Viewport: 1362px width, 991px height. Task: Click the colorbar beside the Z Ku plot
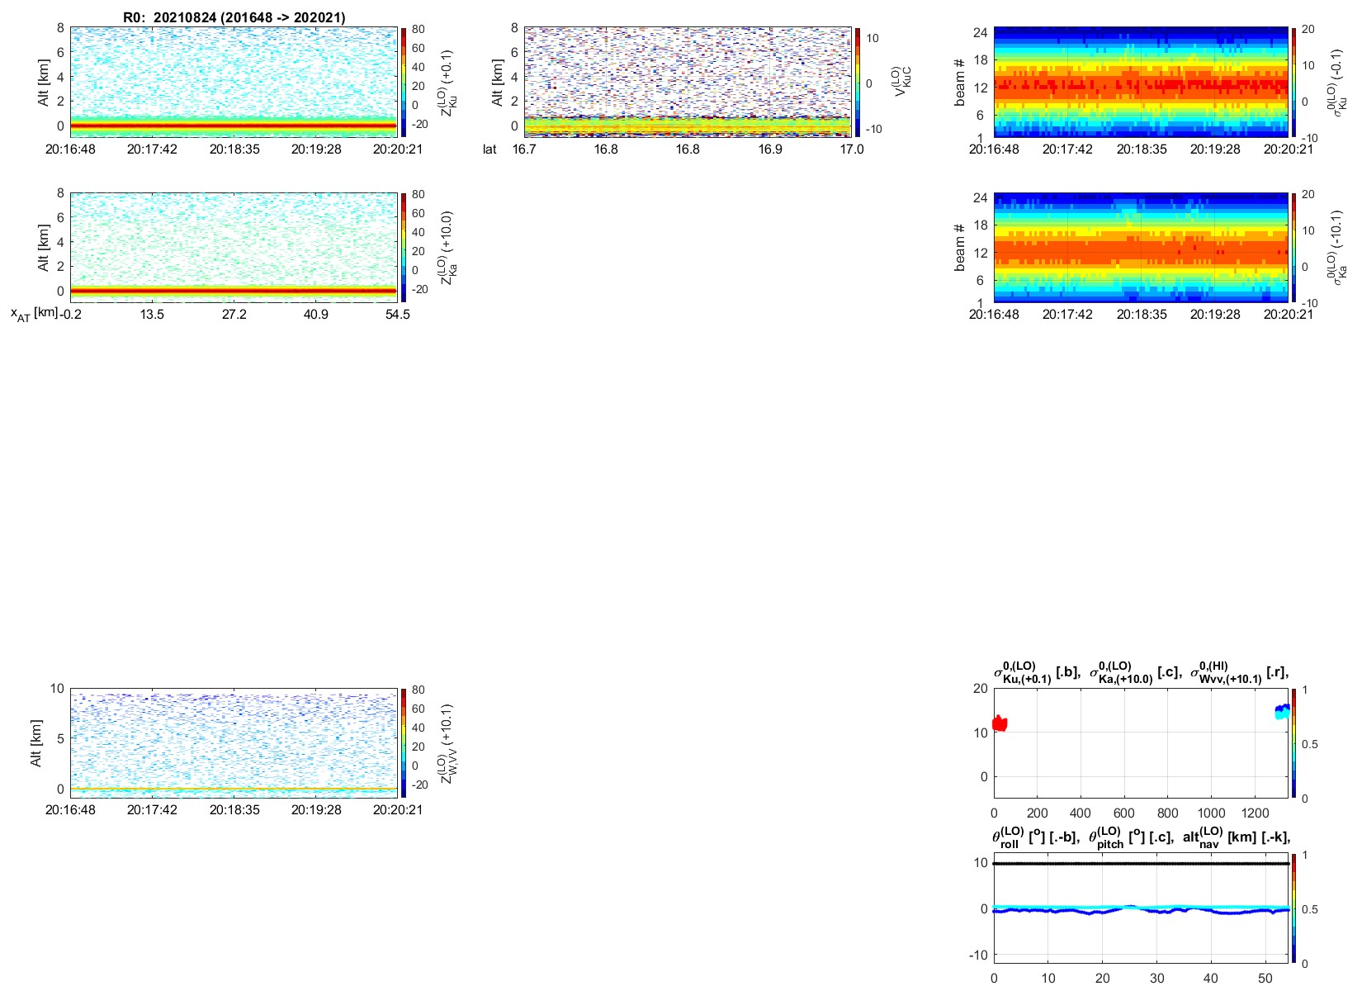404,81
